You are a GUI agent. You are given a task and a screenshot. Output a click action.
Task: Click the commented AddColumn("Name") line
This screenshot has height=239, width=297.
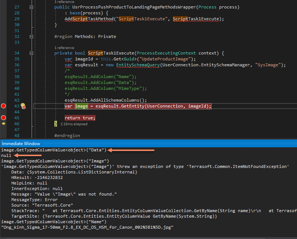pyautogui.click(x=101, y=77)
